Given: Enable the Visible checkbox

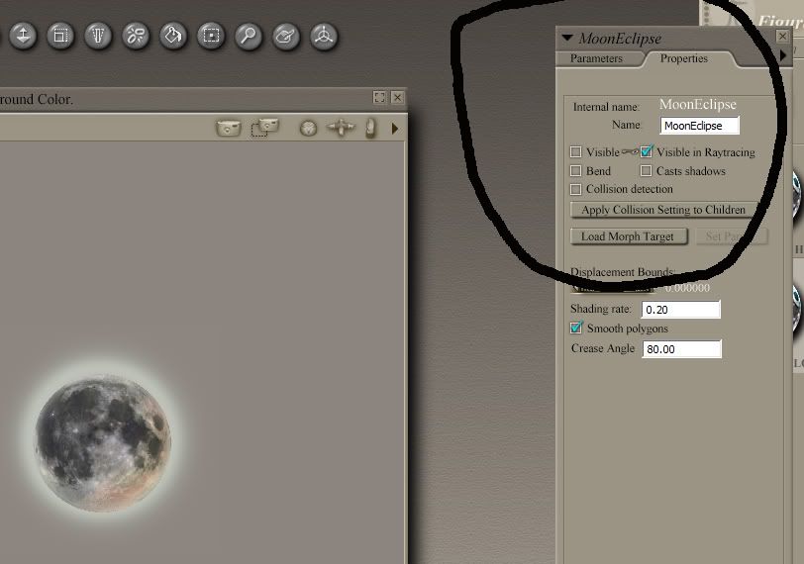Looking at the screenshot, I should [x=576, y=152].
